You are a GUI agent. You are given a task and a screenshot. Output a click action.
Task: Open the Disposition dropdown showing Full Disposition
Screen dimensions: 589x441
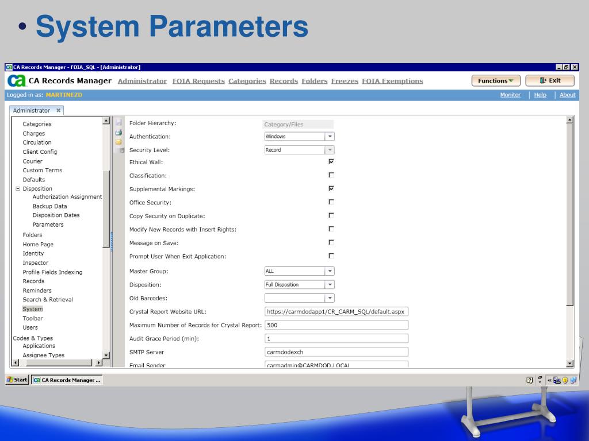click(330, 285)
